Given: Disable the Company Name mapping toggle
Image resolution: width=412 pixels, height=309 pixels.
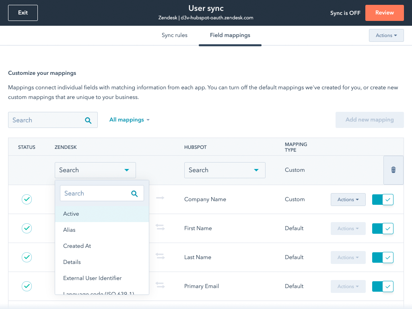Looking at the screenshot, I should [x=383, y=200].
